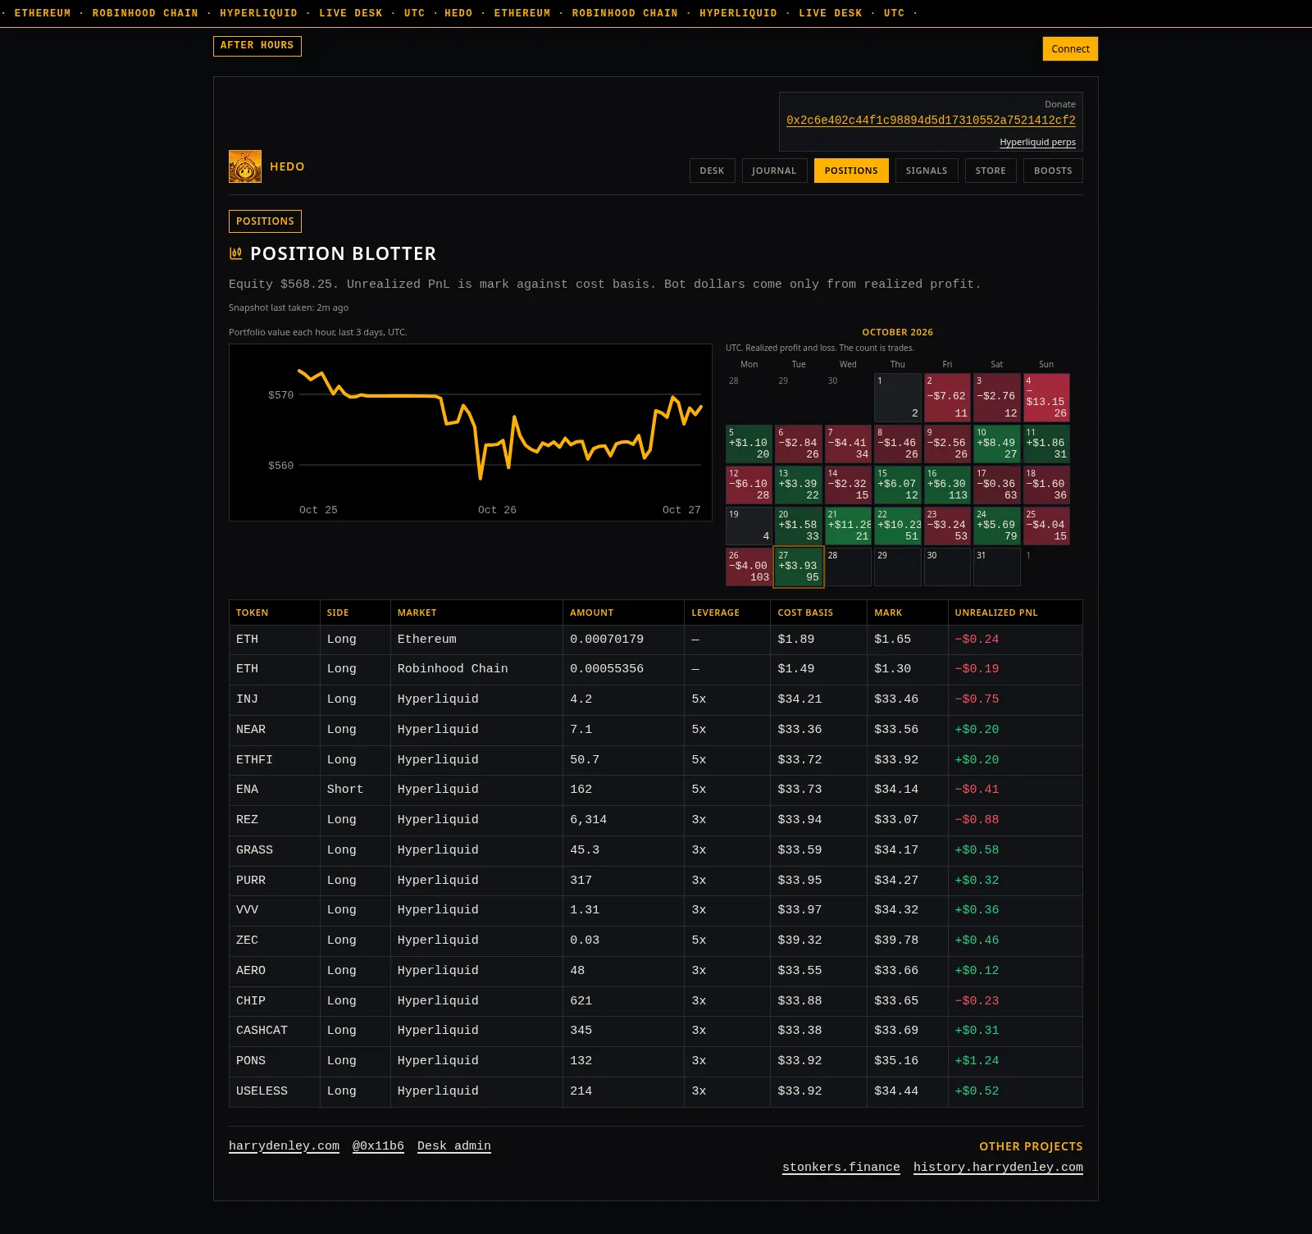Select the Positions tab
The width and height of the screenshot is (1312, 1234).
click(851, 171)
